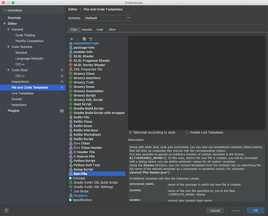Click the Plugins update count badge
Viewport: 268px width, 216px height.
(x=62, y=111)
